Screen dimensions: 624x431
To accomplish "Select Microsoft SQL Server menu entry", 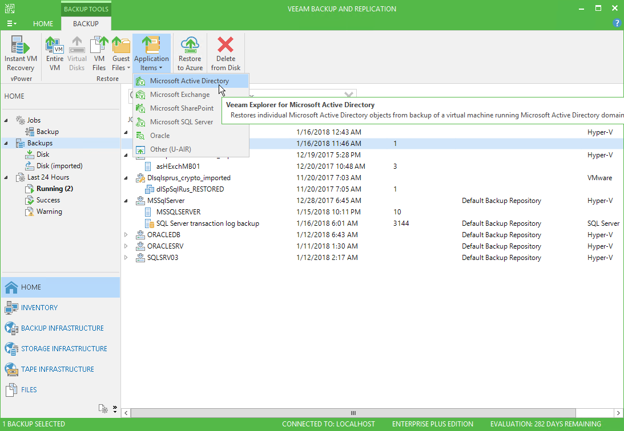I will (x=191, y=122).
